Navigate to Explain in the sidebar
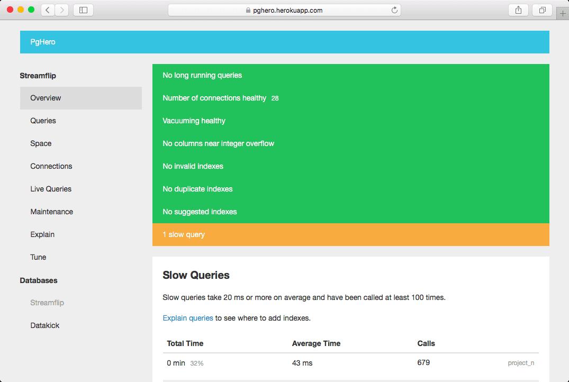 (x=42, y=234)
